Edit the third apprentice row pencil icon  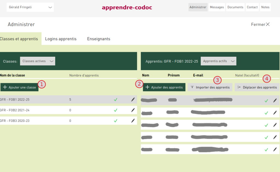[x=275, y=125]
